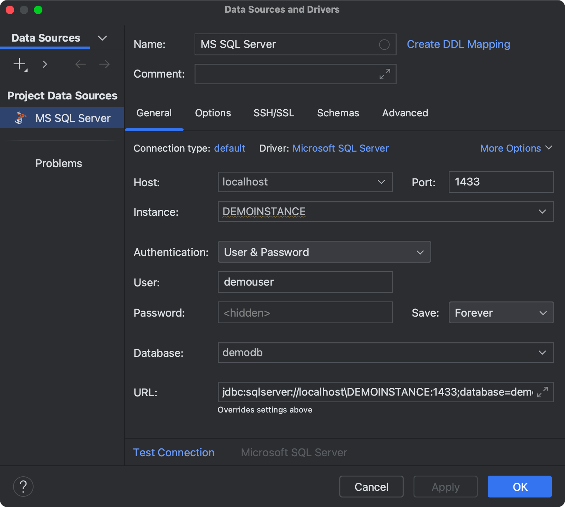Click the forward navigation arrow
The height and width of the screenshot is (507, 565).
tap(103, 64)
